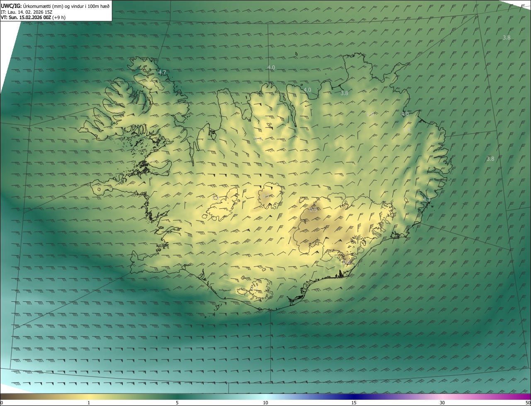
Task: Click the '0.5' value label over the glacier
Action: click(313, 210)
